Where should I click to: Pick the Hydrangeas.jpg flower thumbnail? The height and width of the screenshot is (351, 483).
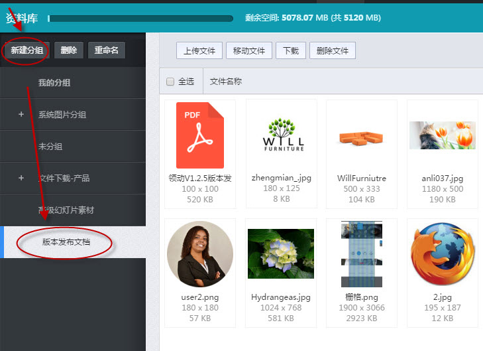pyautogui.click(x=281, y=254)
